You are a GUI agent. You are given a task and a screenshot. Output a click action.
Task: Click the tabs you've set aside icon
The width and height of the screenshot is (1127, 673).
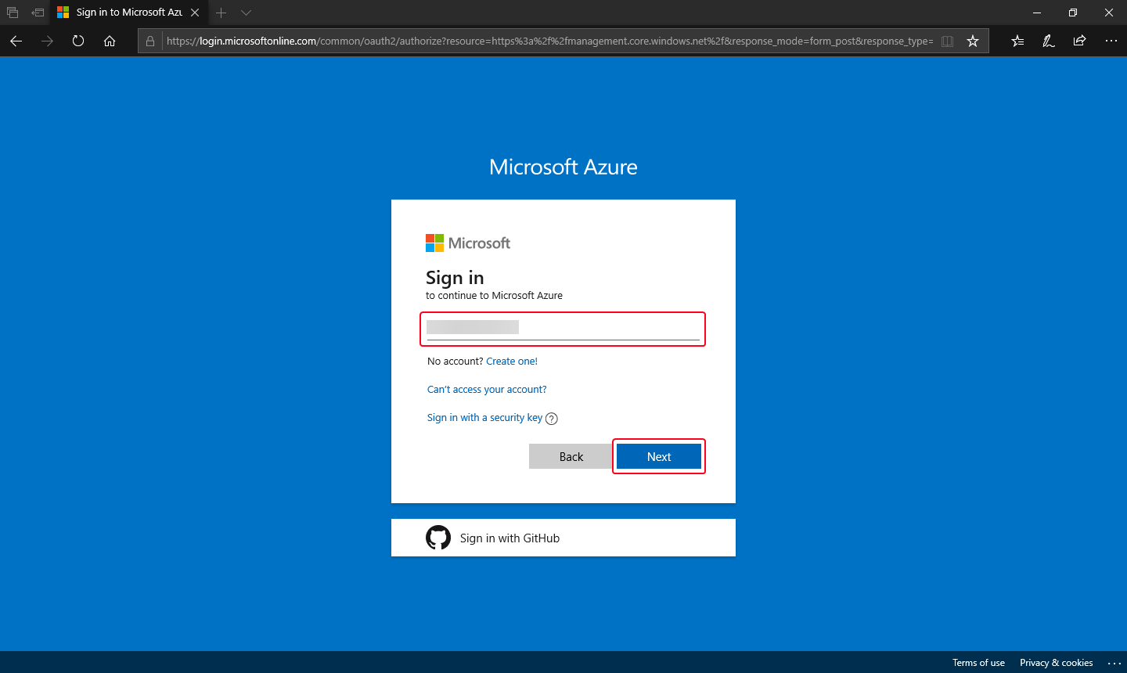(x=12, y=13)
